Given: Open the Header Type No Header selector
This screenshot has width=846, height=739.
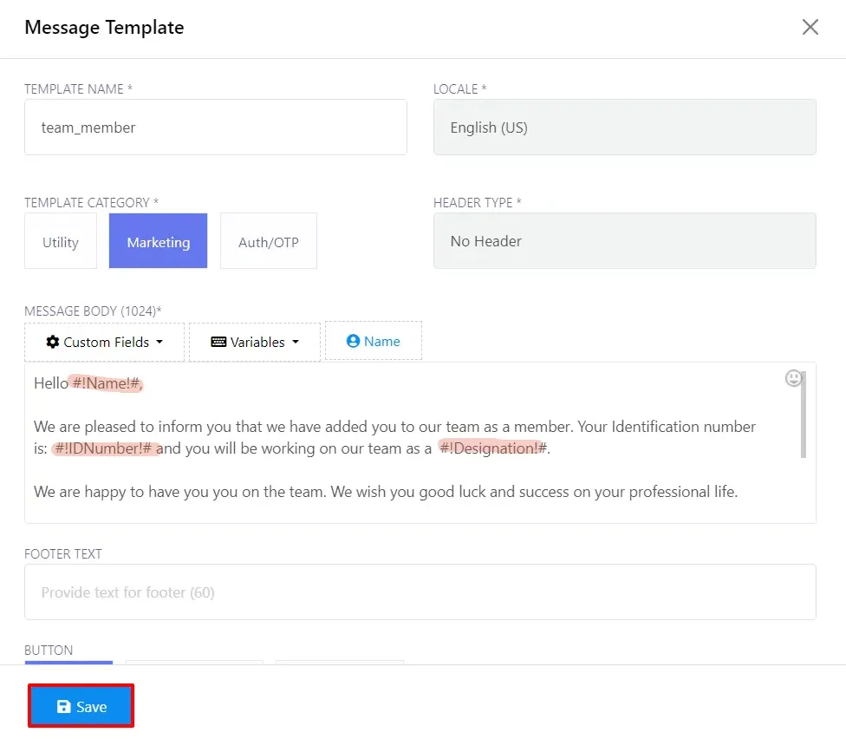Looking at the screenshot, I should click(x=624, y=241).
